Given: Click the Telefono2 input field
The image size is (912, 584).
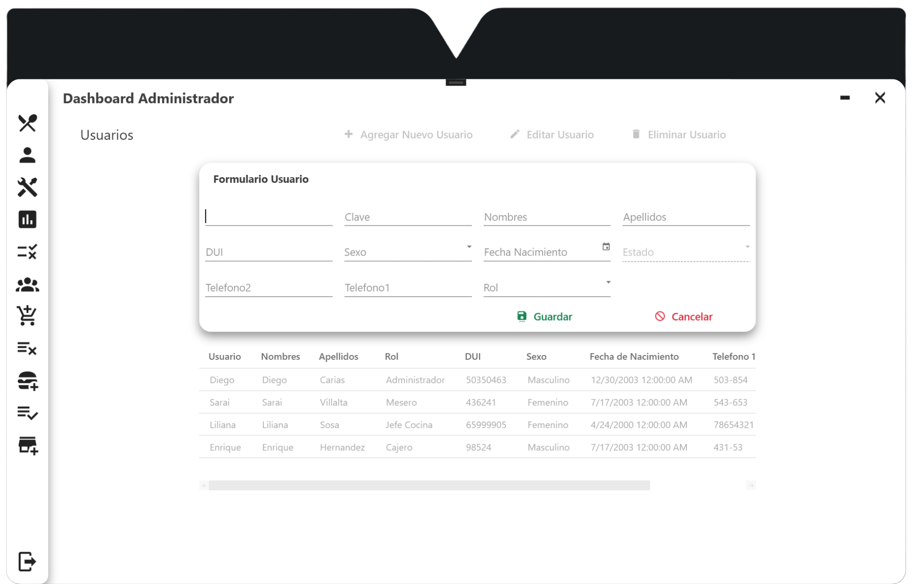Looking at the screenshot, I should [x=269, y=287].
